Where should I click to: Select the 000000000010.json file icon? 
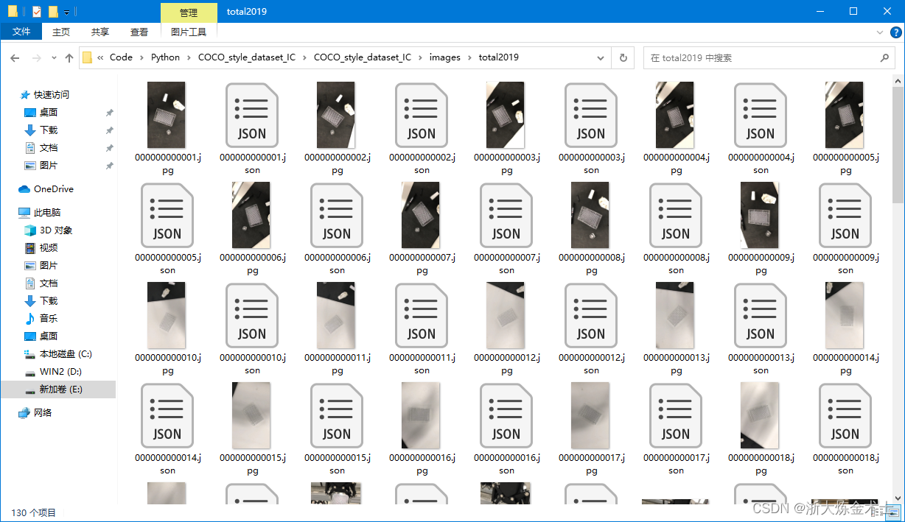tap(251, 316)
